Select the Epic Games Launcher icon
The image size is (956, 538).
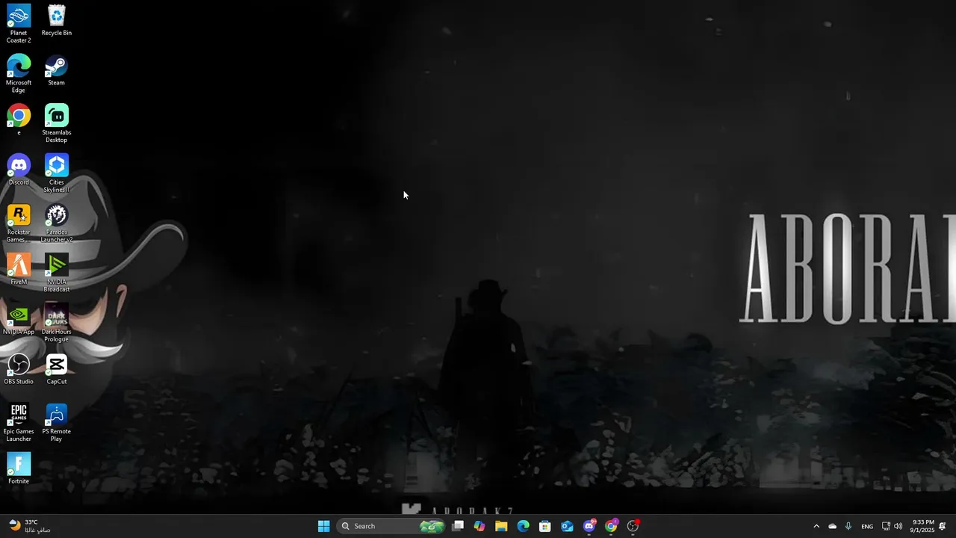click(19, 422)
